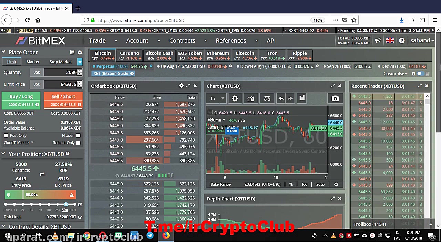441x248 pixels.
Task: Open chart axis settings gear at bottom
Action: [336, 184]
